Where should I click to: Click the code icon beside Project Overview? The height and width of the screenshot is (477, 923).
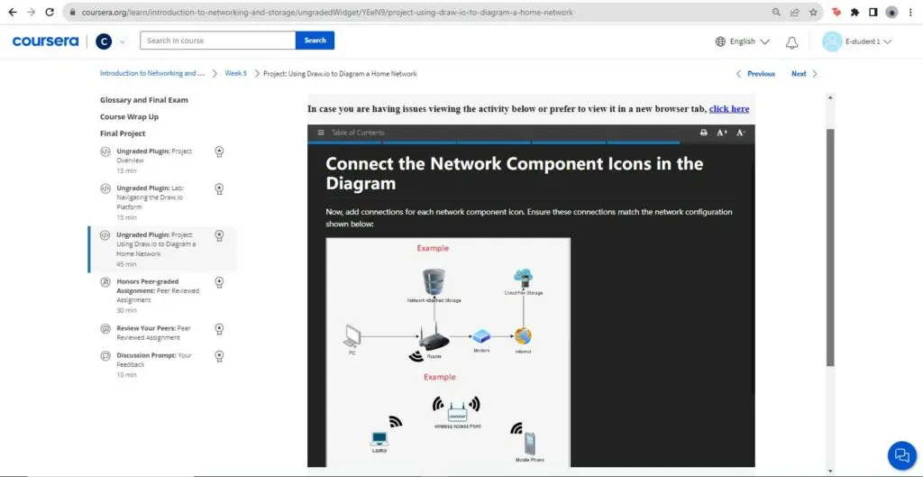pos(105,151)
